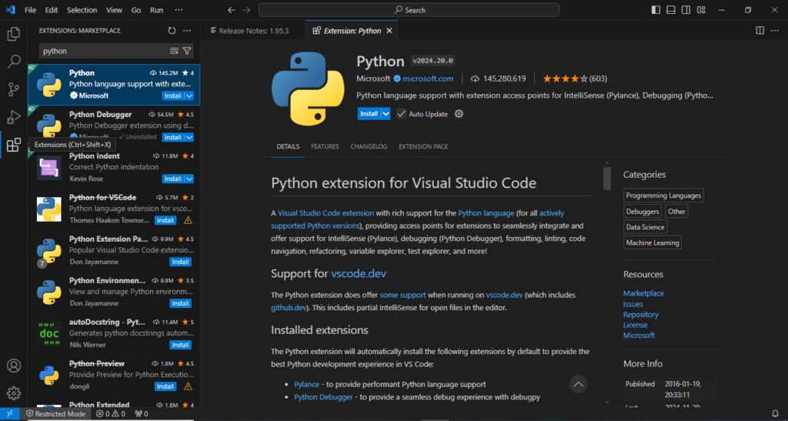Expand install dropdown arrow for Python Indent
The height and width of the screenshot is (421, 788).
(189, 179)
